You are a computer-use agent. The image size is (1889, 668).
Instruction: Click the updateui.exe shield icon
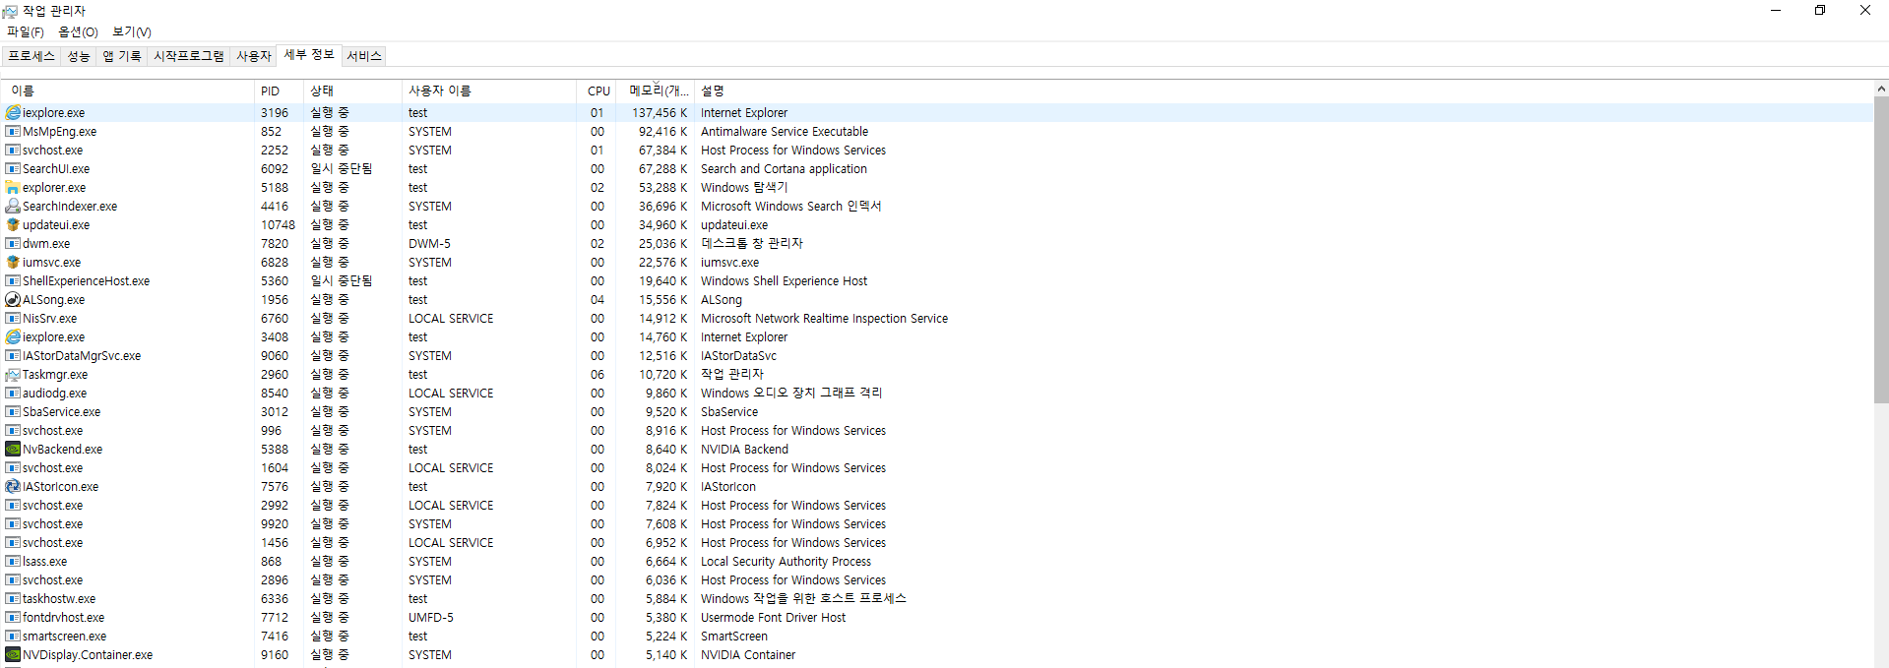[13, 225]
